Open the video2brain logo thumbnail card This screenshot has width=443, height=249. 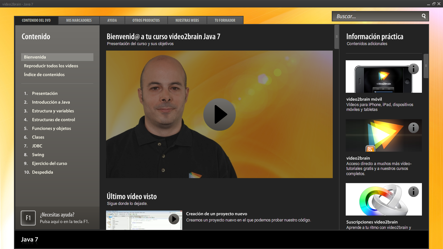(x=384, y=135)
